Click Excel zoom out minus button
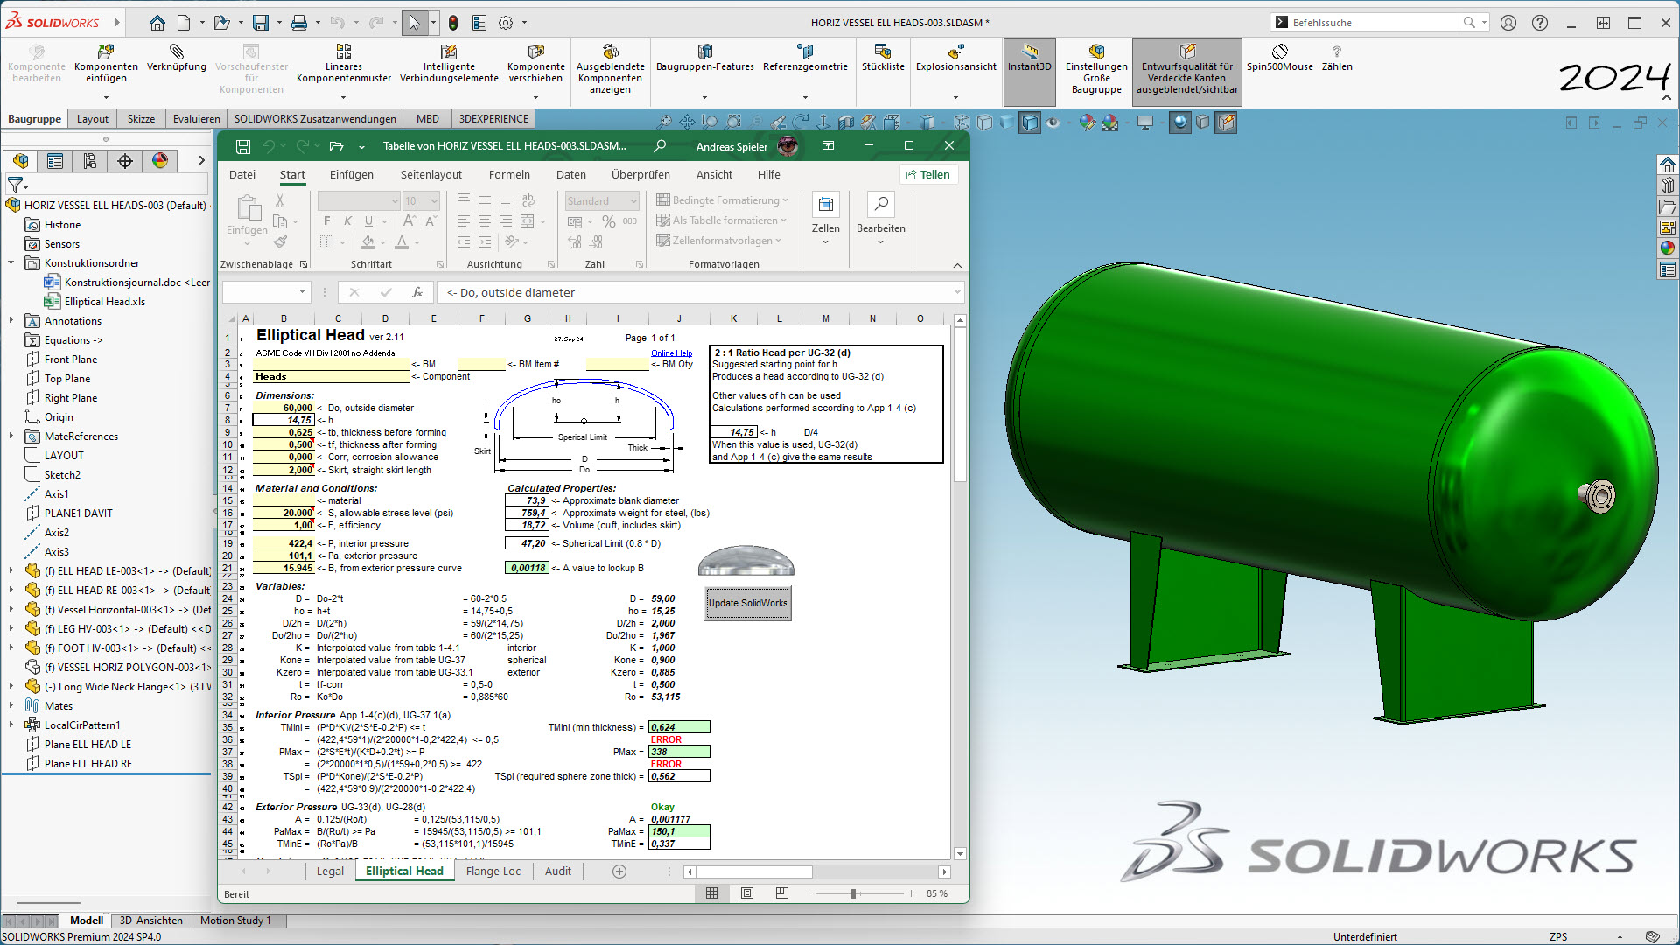1680x945 pixels. [x=808, y=893]
